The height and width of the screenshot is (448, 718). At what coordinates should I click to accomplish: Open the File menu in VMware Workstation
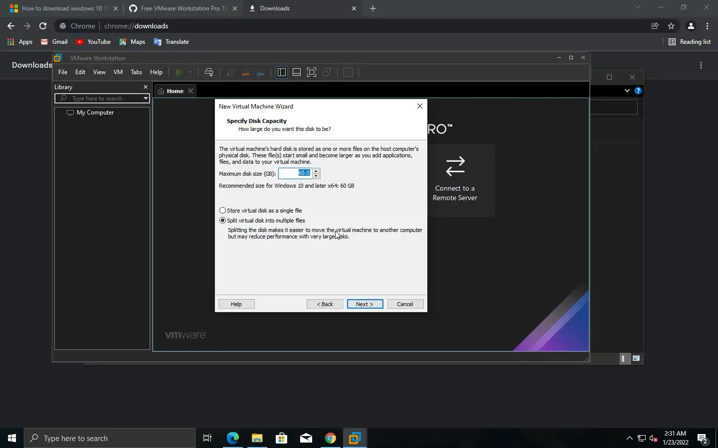[63, 72]
